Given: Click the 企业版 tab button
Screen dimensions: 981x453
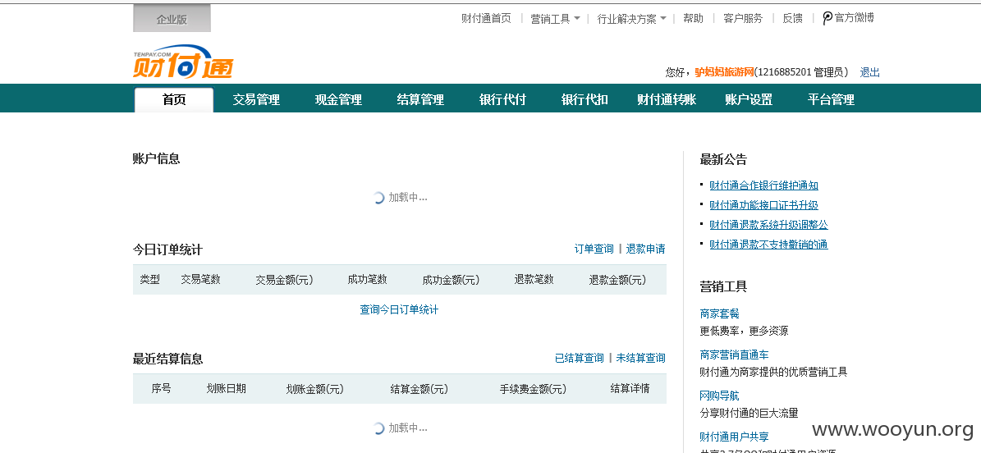Looking at the screenshot, I should coord(172,19).
